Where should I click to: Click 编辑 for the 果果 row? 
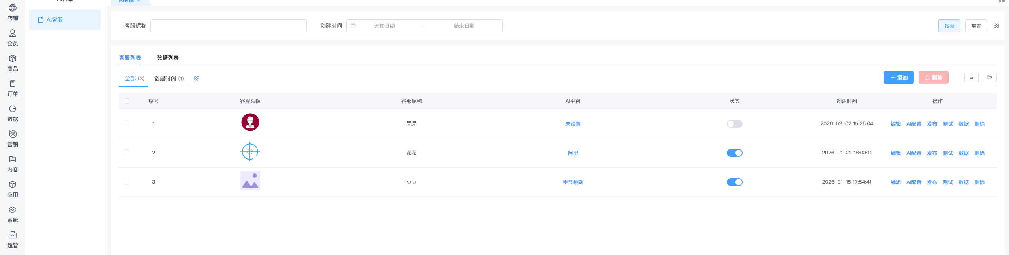point(896,124)
